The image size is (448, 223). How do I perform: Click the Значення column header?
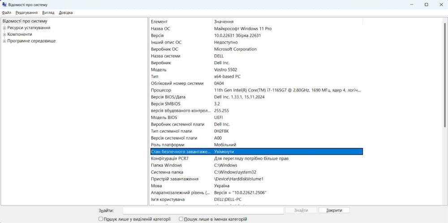(x=288, y=22)
